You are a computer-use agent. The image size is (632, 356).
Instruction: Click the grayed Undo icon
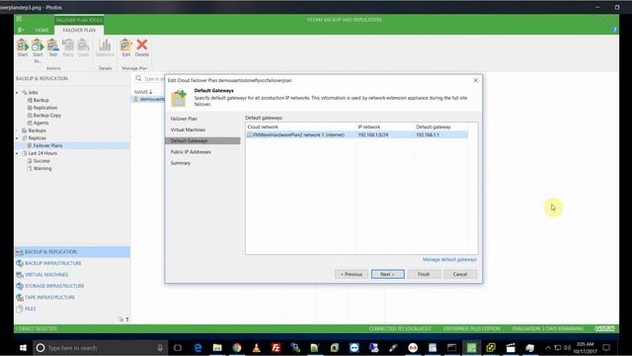(x=83, y=47)
